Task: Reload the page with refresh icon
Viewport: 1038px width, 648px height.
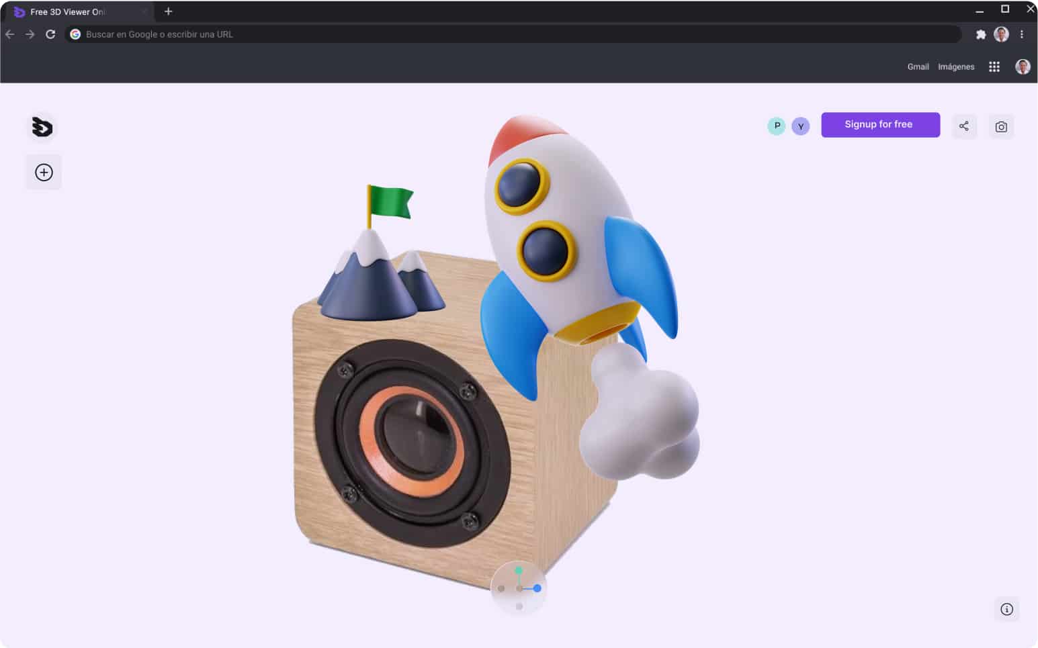Action: [50, 34]
